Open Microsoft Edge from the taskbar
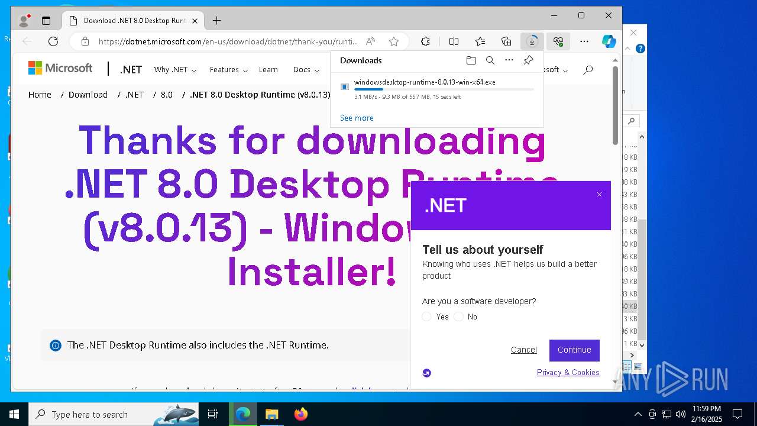The width and height of the screenshot is (757, 426). (243, 414)
